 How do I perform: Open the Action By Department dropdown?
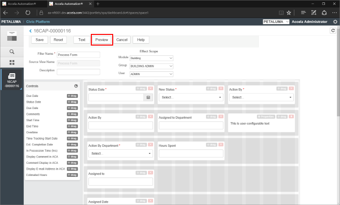120,154
